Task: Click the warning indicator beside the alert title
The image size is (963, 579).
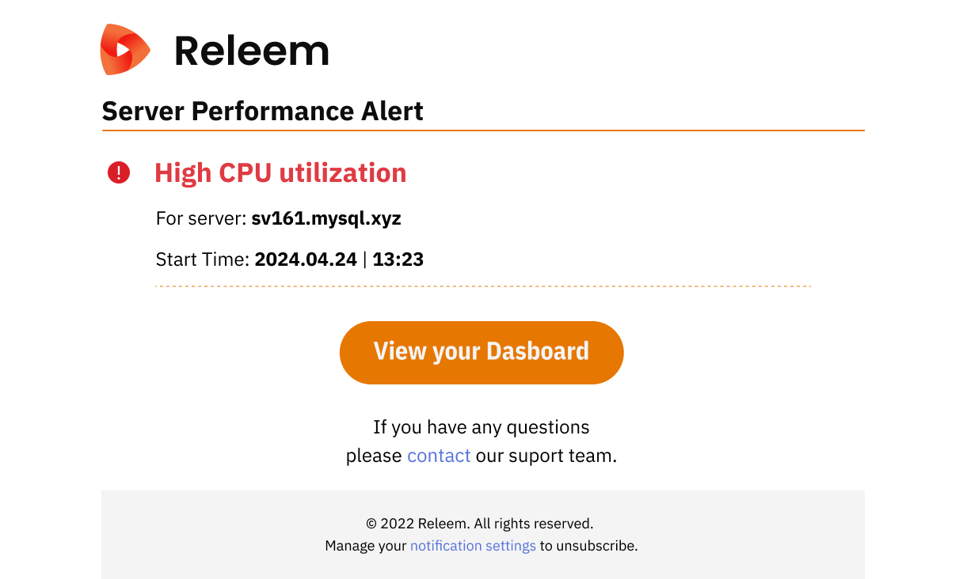Action: click(118, 172)
